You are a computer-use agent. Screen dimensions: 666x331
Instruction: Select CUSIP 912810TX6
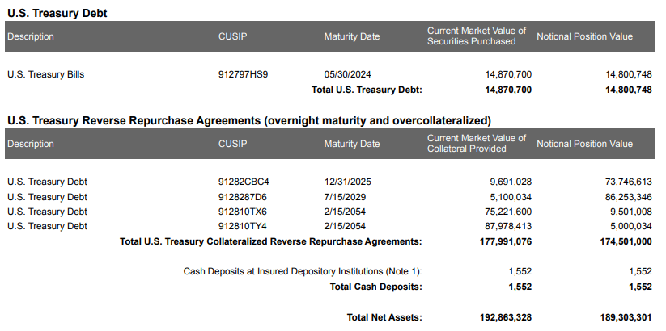[x=243, y=212]
